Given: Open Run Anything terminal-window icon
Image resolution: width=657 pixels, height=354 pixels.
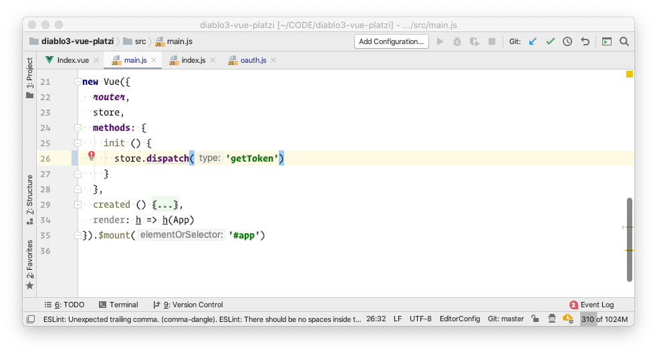Looking at the screenshot, I should click(607, 41).
